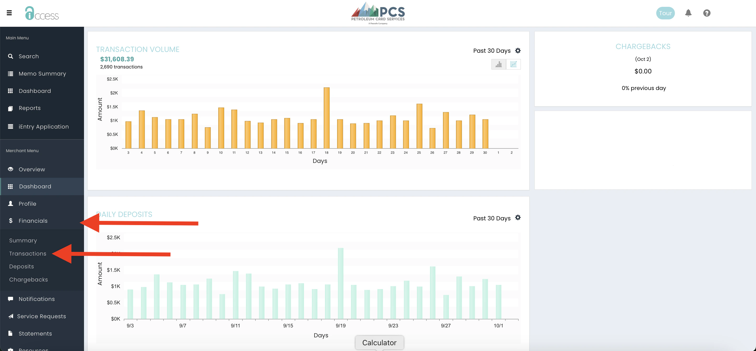The image size is (756, 351).
Task: Open the iEntry Application menu item
Action: click(x=43, y=127)
